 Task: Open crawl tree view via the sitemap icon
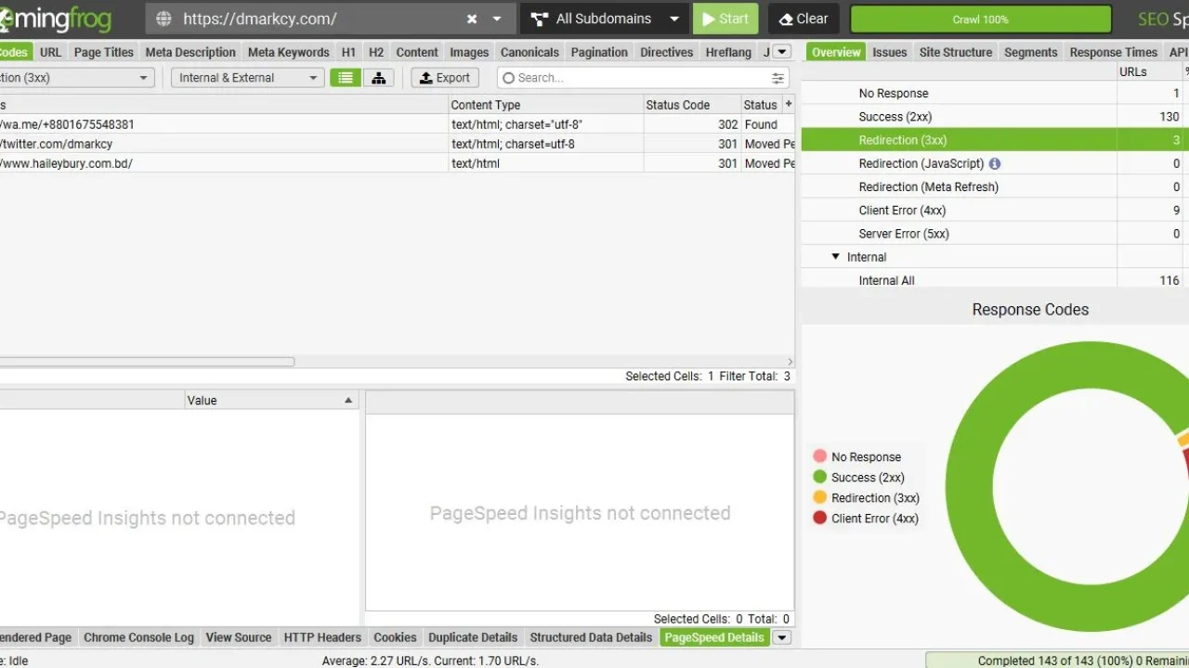pos(379,77)
